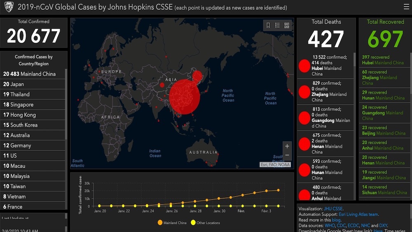412x232 pixels.
Task: Click the red circle next to Hubei deaths
Action: 304,66
